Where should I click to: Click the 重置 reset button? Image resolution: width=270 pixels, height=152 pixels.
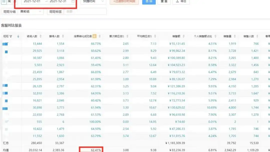click(164, 2)
